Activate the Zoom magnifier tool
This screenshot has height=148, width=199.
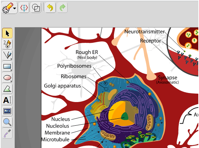pyautogui.click(x=7, y=122)
